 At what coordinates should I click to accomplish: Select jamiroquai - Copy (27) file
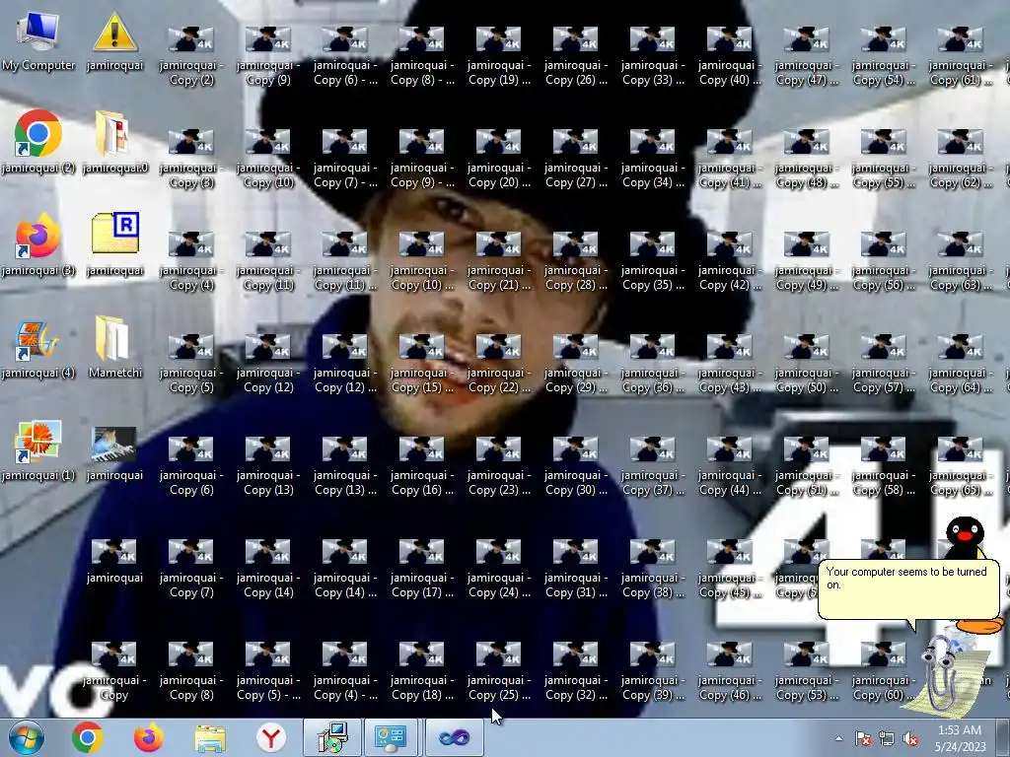[x=575, y=158]
